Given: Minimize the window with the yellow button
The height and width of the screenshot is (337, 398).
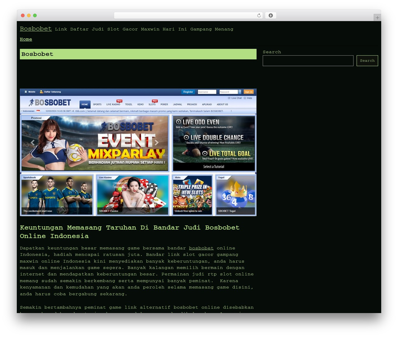Looking at the screenshot, I should [x=29, y=16].
